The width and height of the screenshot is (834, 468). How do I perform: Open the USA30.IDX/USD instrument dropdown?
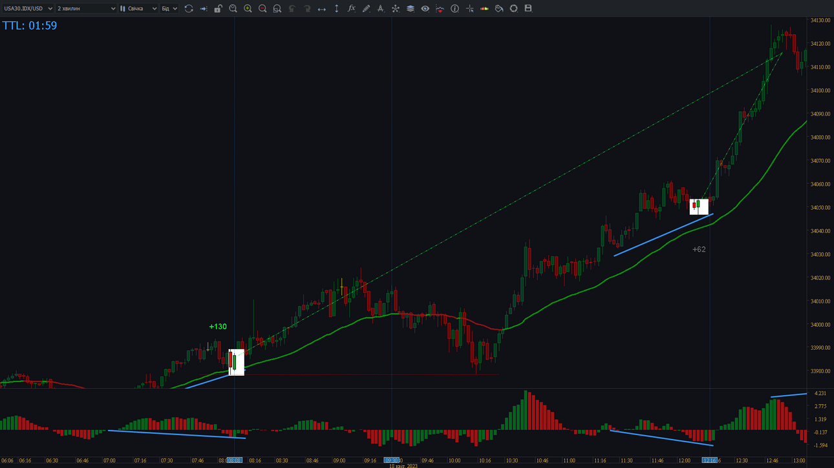click(x=28, y=8)
